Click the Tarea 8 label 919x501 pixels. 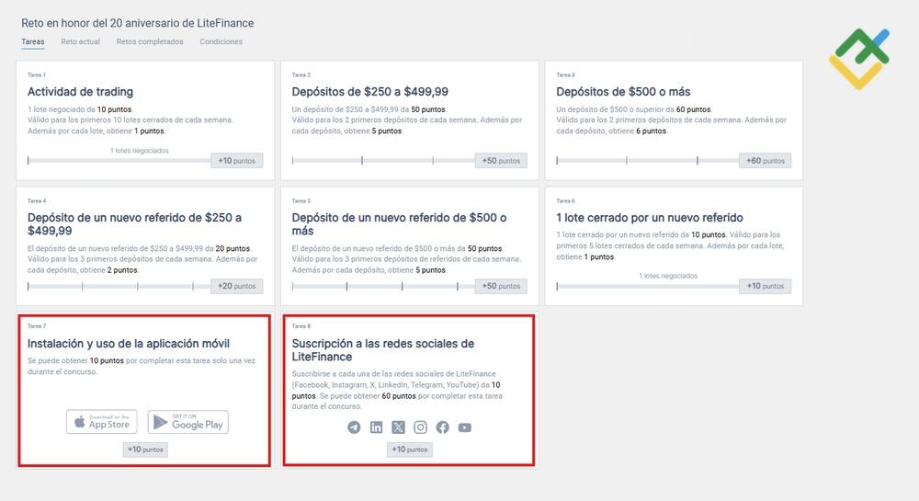[x=301, y=325]
